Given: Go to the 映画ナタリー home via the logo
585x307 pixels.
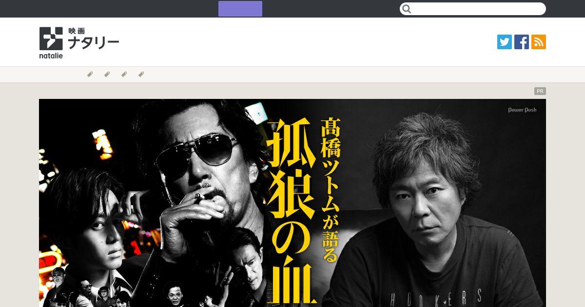Looking at the screenshot, I should click(x=79, y=43).
